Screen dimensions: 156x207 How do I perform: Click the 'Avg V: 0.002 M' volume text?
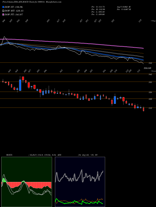pos(124,7)
